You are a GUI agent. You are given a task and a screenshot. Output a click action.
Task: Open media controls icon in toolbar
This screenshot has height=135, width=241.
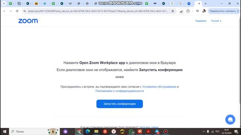pyautogui.click(x=197, y=11)
